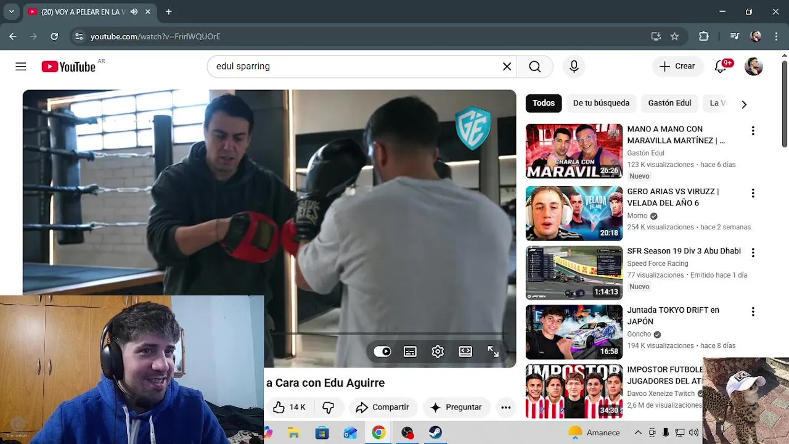This screenshot has width=789, height=444.
Task: Clear the search text with the X
Action: (x=507, y=67)
